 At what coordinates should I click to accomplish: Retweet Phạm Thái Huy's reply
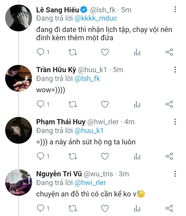[73, 156]
